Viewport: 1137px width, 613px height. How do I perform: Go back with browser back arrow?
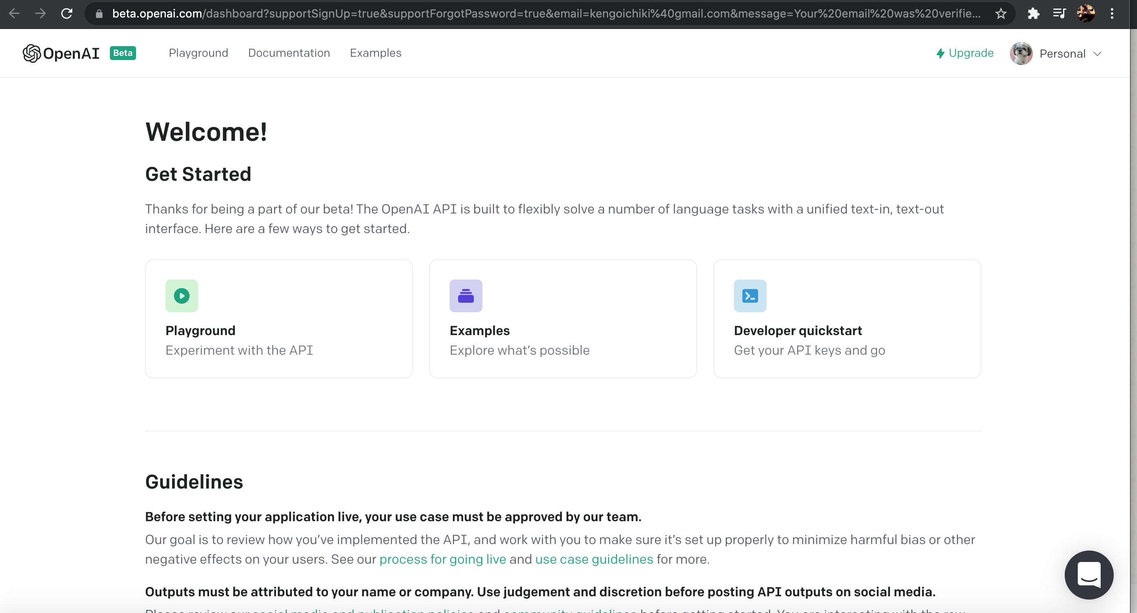[14, 13]
